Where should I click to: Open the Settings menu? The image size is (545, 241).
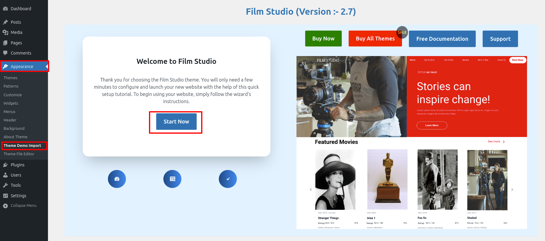click(x=24, y=196)
